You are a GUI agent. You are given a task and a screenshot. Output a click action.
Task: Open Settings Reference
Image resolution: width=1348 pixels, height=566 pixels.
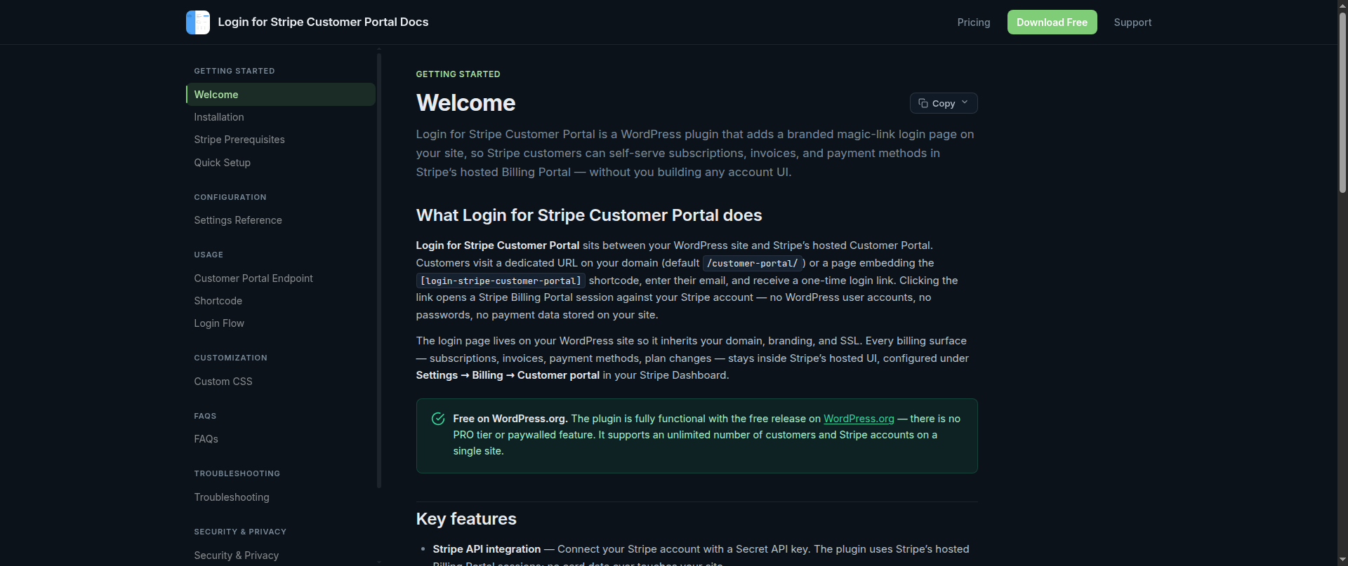(x=238, y=220)
